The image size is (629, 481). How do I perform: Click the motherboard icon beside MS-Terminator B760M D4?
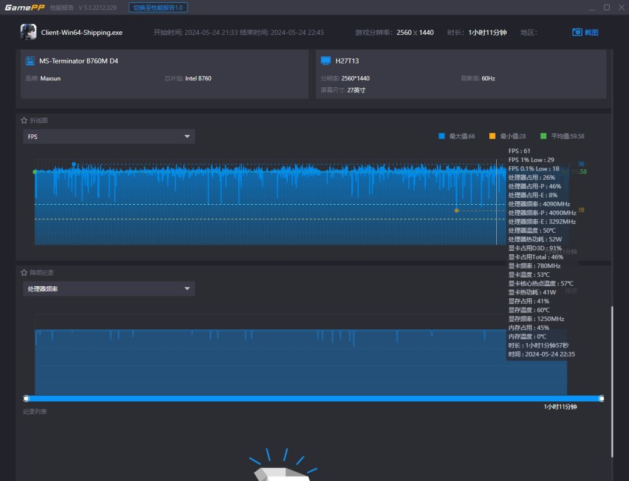pyautogui.click(x=30, y=61)
